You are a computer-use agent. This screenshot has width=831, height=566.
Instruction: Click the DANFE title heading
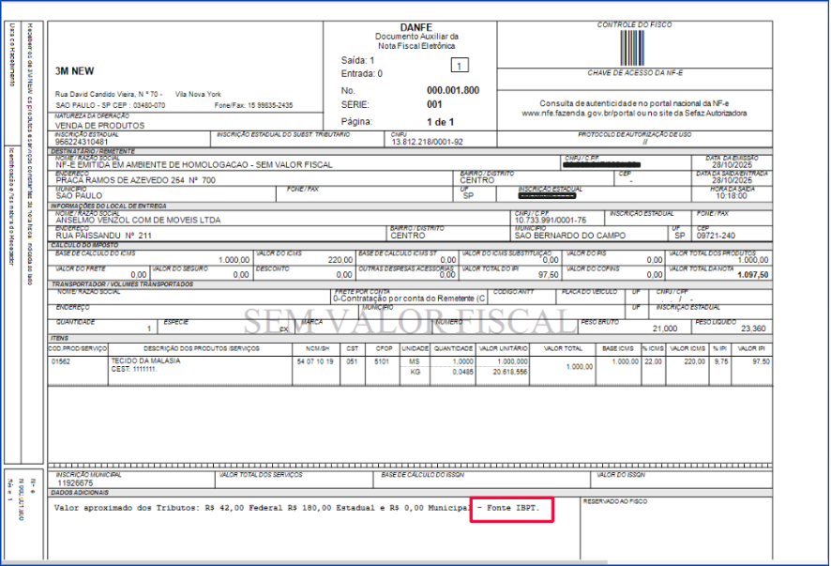click(415, 27)
